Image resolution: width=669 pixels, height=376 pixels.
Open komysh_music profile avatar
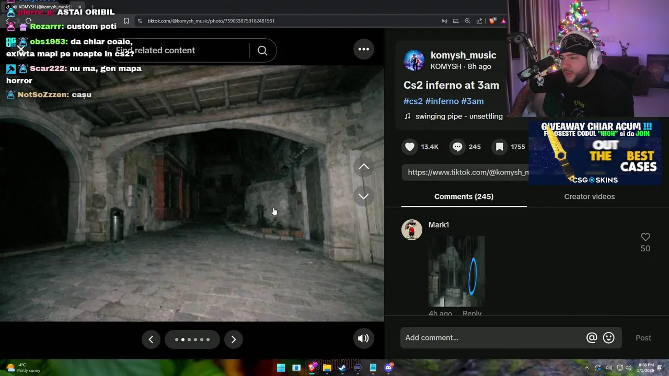[414, 61]
